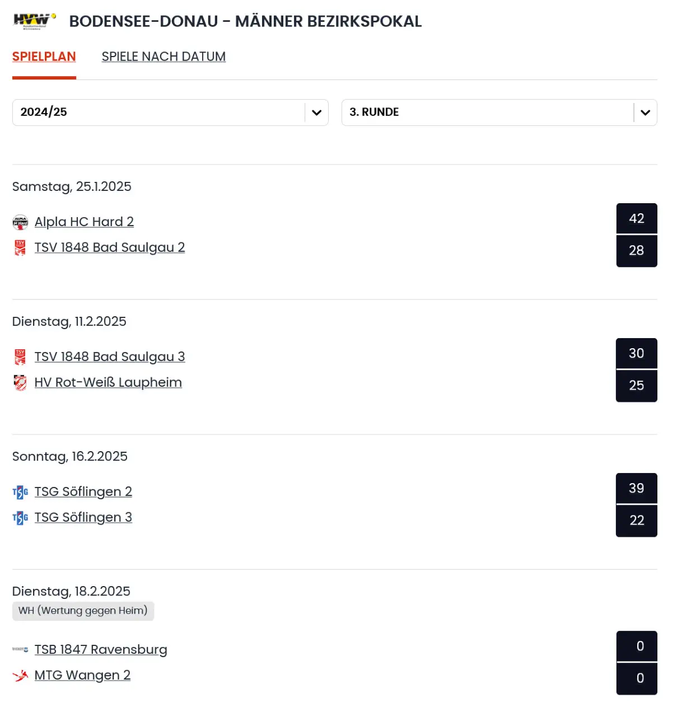Click the HV Rot-Weiß Laupheim team logo
This screenshot has height=712, width=682.
click(20, 382)
